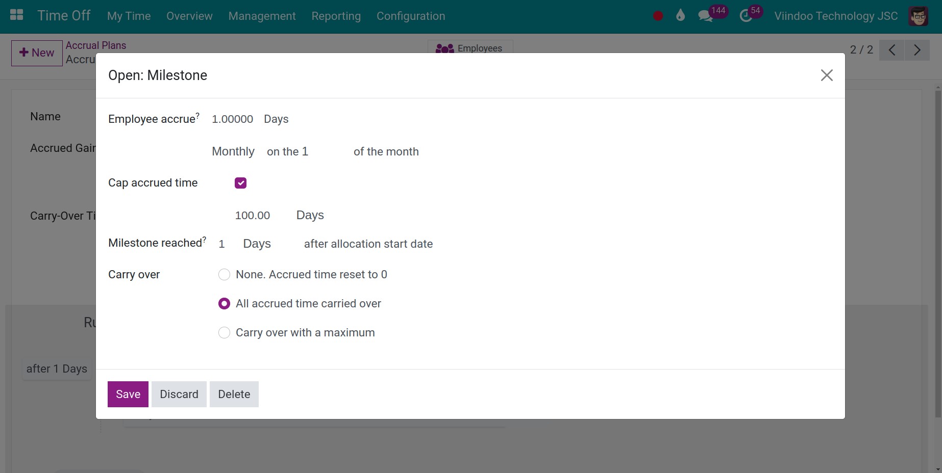
Task: Edit the Milestone reached value 1 field
Action: [222, 244]
